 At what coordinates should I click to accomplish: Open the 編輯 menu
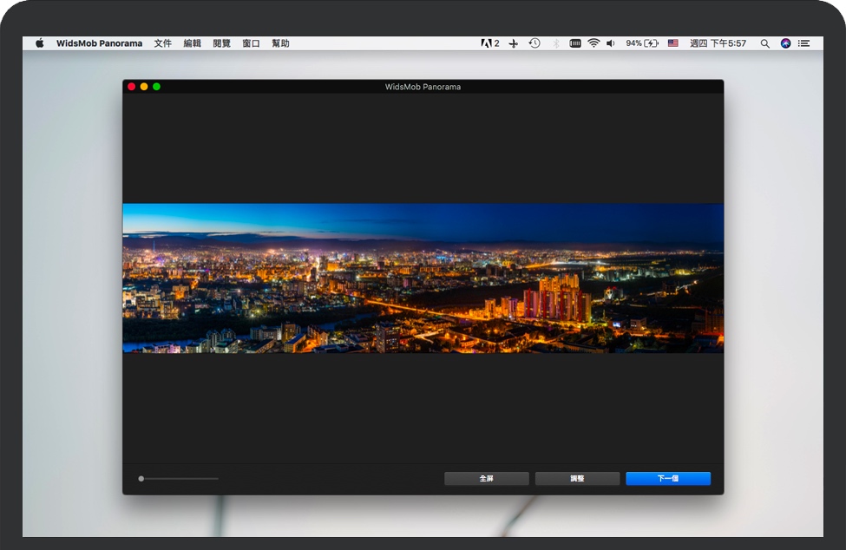192,43
